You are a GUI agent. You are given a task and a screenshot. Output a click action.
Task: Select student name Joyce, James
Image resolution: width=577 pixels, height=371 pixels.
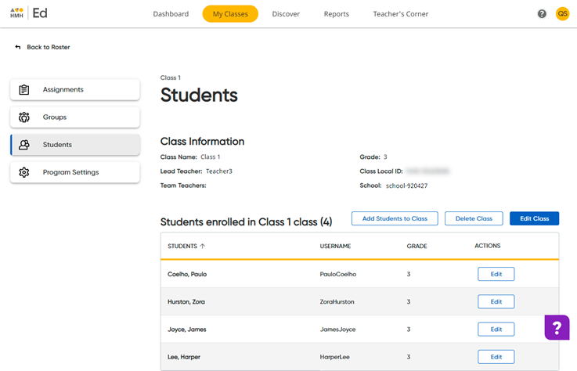pos(187,330)
